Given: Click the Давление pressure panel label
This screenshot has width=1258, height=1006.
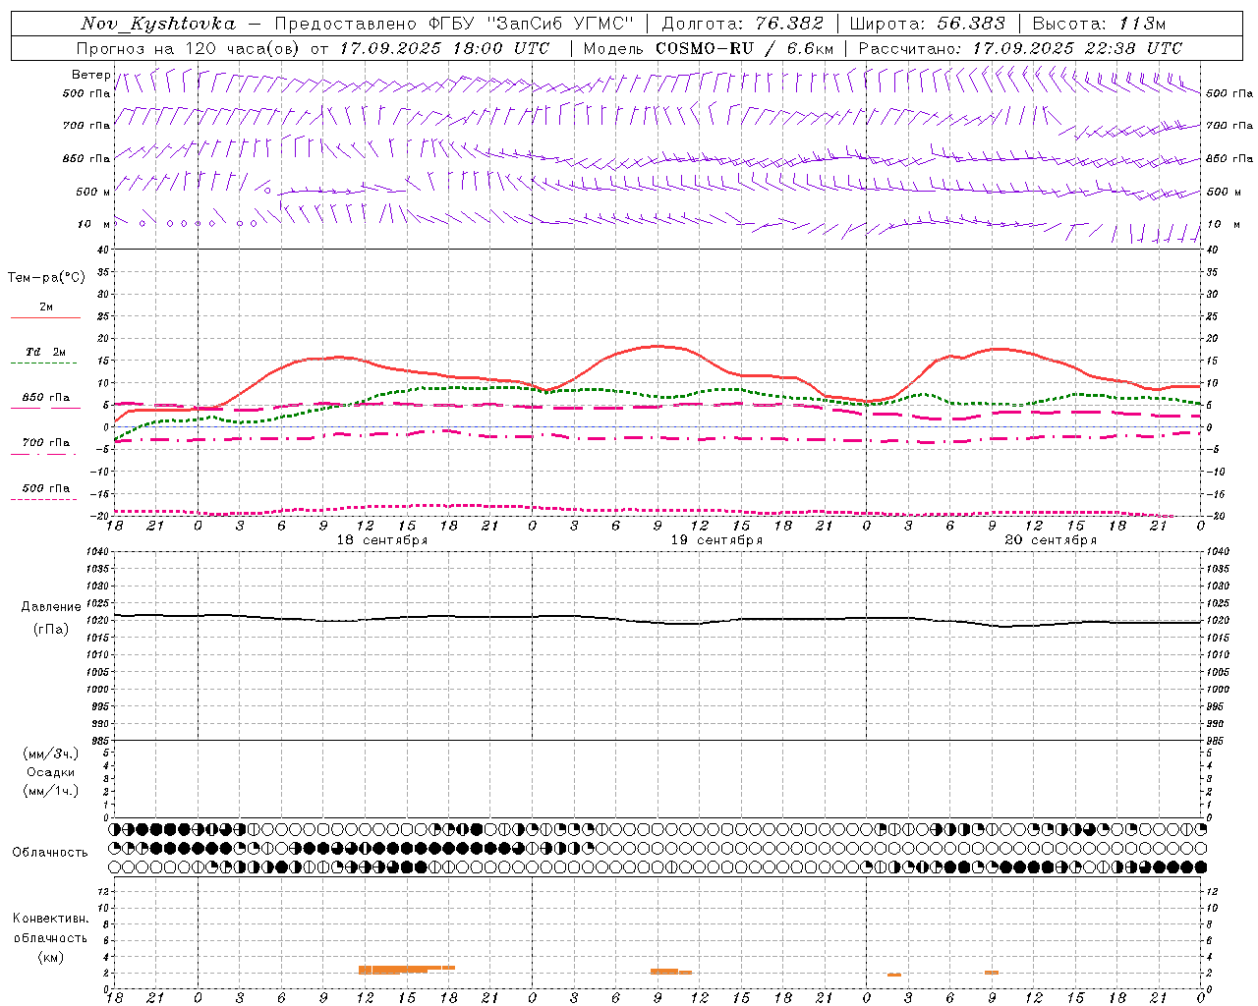Looking at the screenshot, I should 50,607.
